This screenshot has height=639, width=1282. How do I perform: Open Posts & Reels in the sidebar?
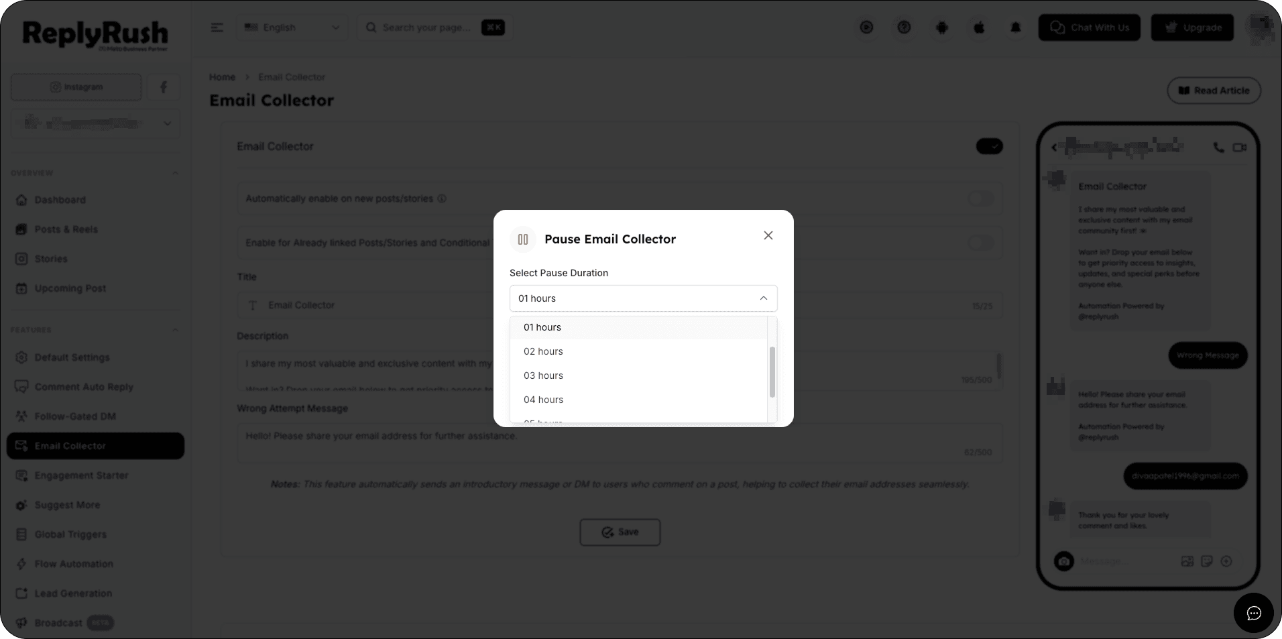[95, 229]
